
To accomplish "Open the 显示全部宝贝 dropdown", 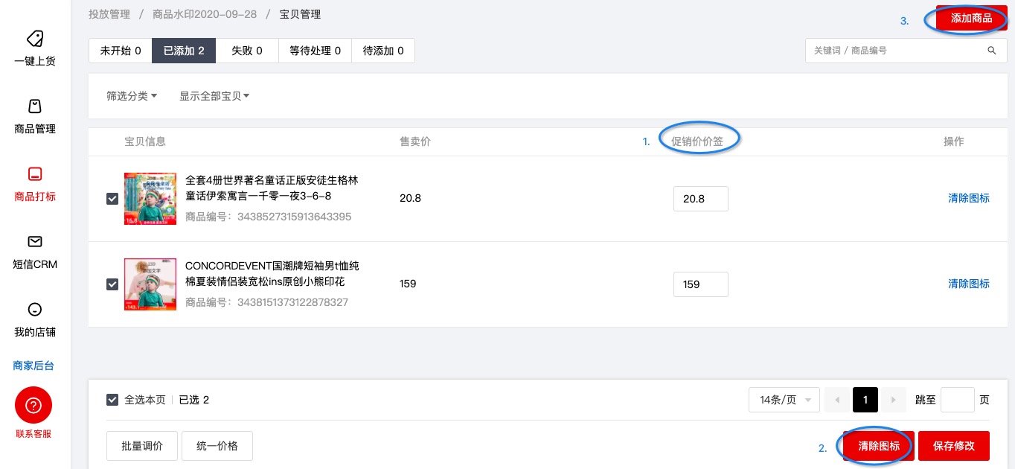I will click(214, 96).
